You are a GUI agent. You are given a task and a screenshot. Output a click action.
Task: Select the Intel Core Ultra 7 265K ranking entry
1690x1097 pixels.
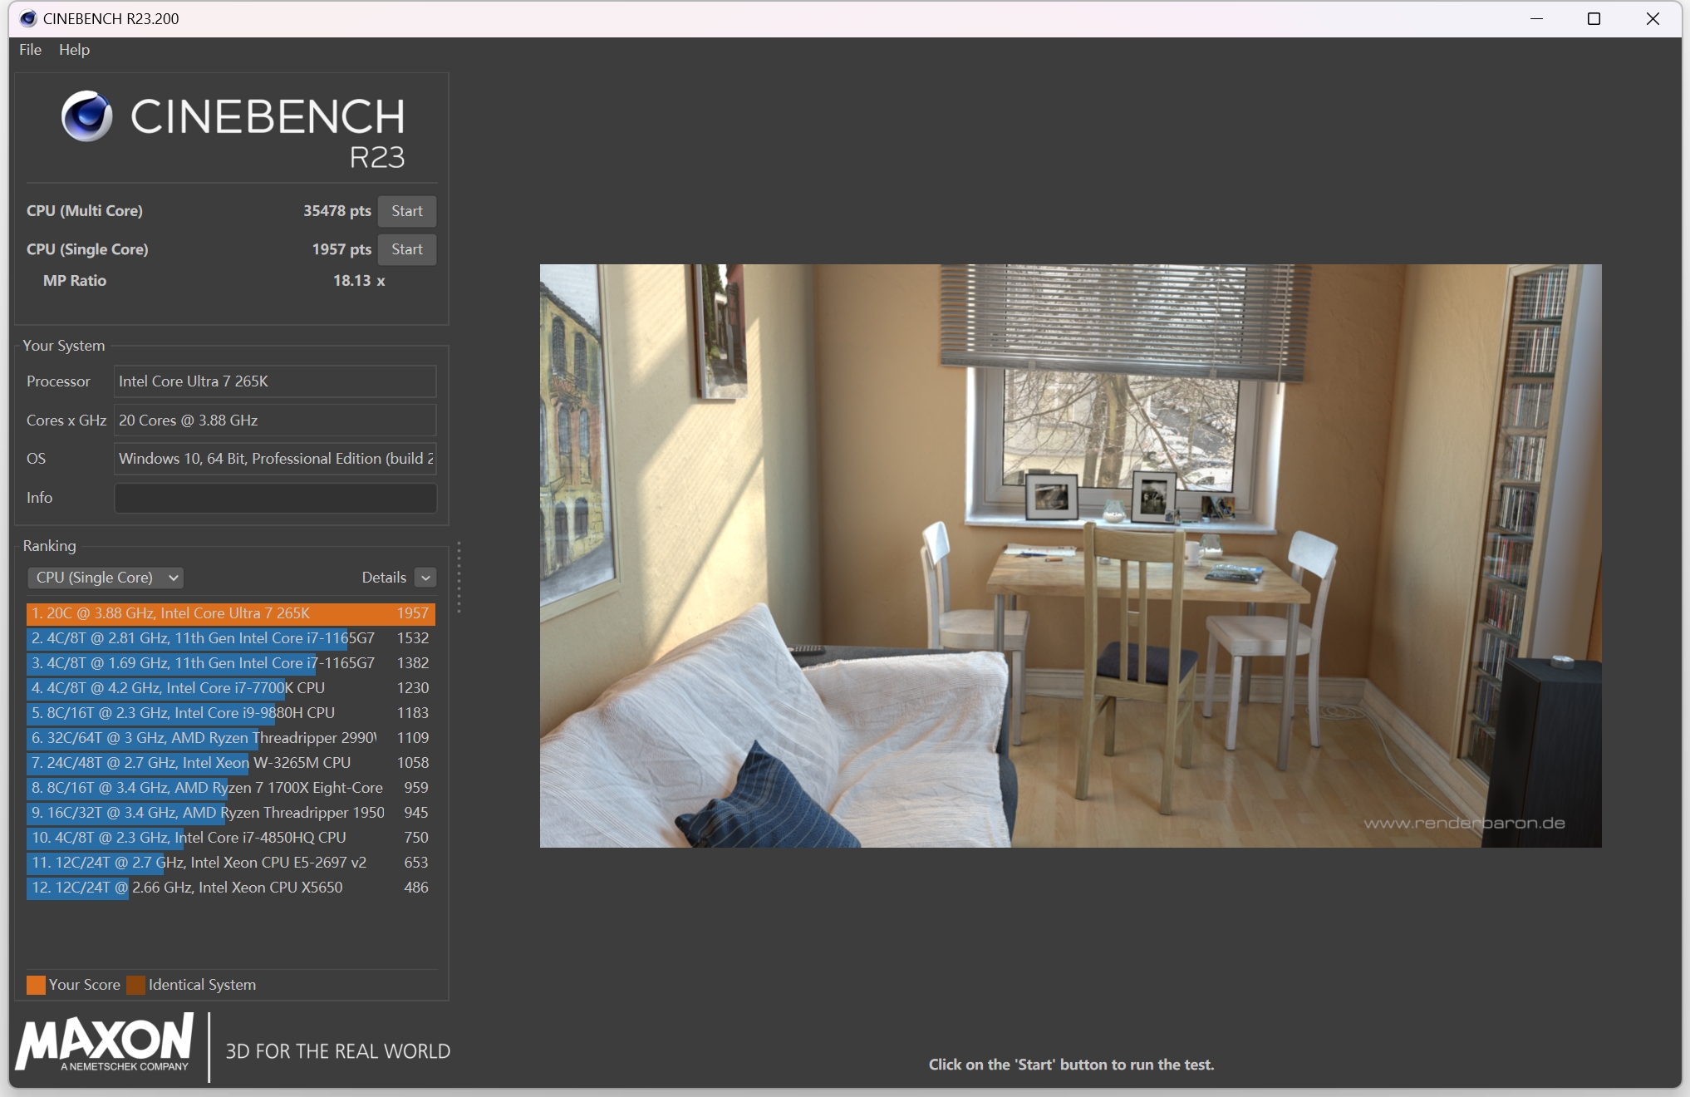pos(230,613)
